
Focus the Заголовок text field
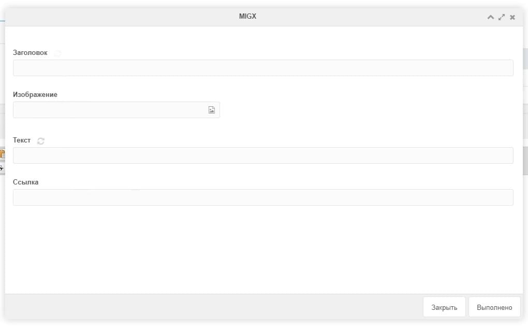coord(263,68)
